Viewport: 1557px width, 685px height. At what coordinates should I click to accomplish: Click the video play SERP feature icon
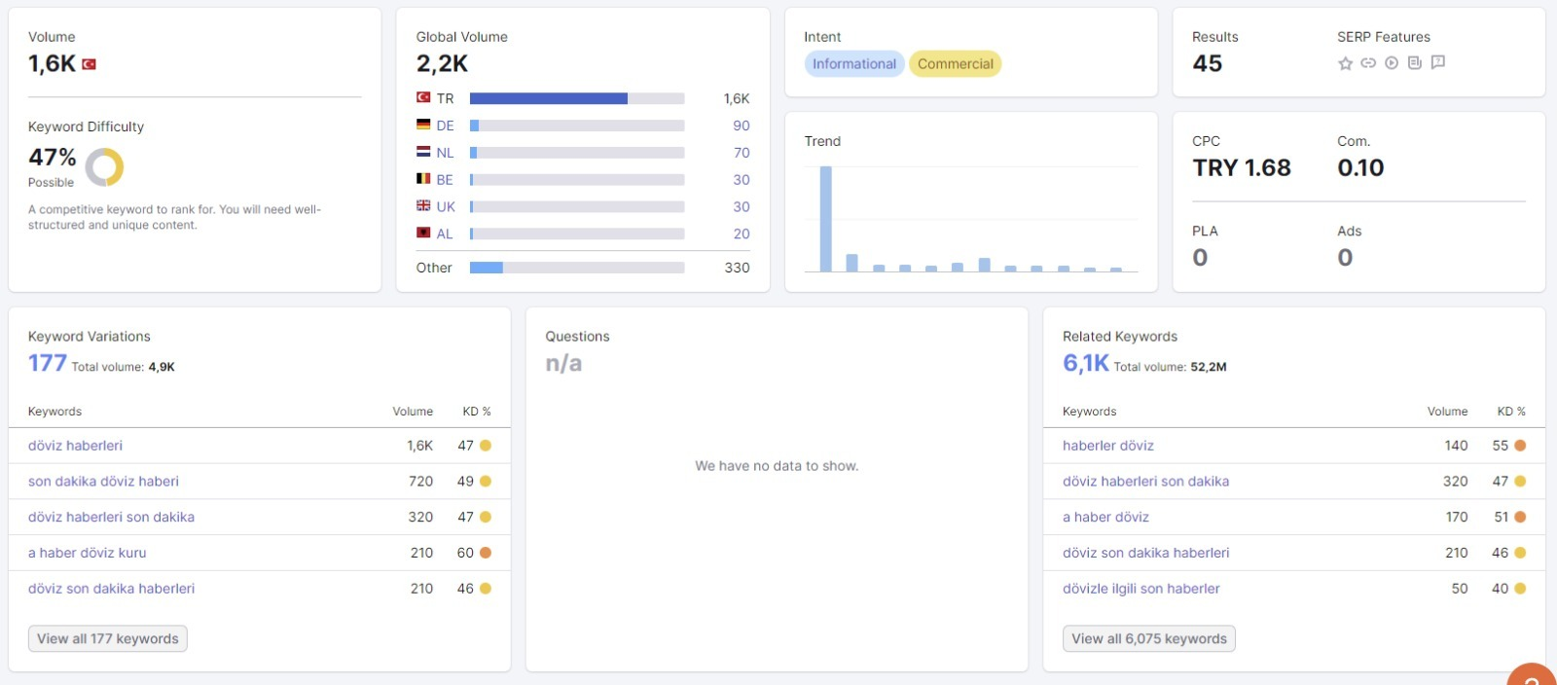pyautogui.click(x=1392, y=63)
